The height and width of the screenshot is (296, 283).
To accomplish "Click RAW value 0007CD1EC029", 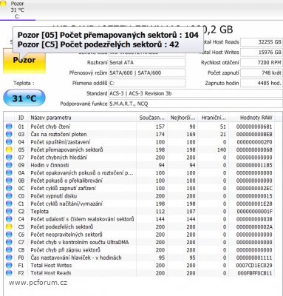I will pos(254,266).
